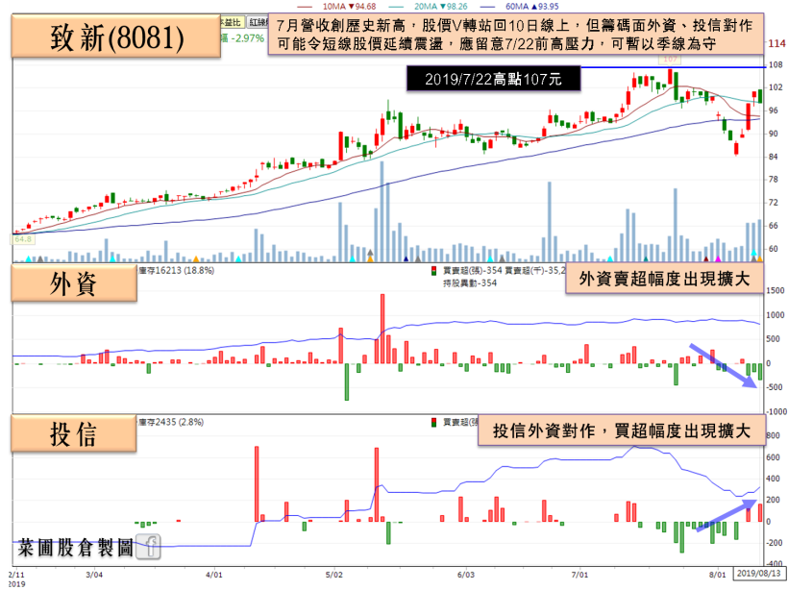Click the -2.97% change value
Image resolution: width=788 pixels, height=590 pixels.
[247, 38]
